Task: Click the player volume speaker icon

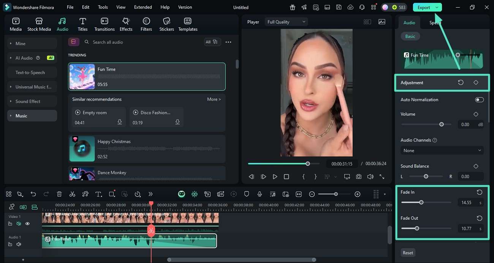Action: [x=370, y=176]
